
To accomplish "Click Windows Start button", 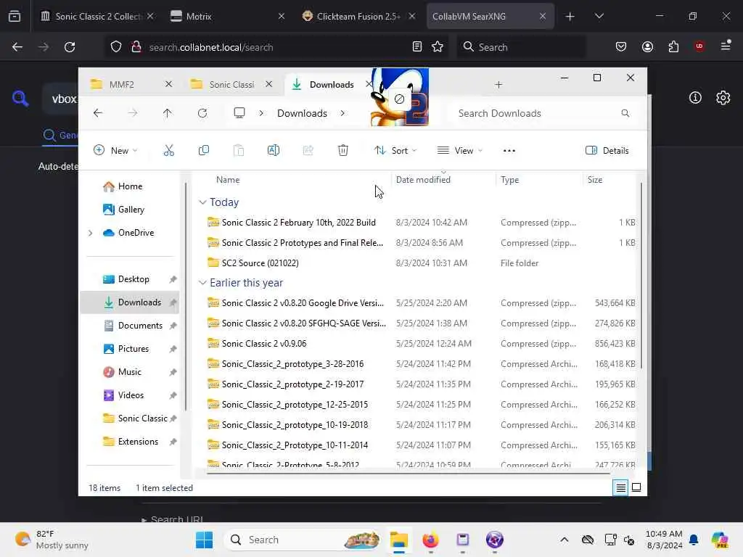I will [204, 540].
